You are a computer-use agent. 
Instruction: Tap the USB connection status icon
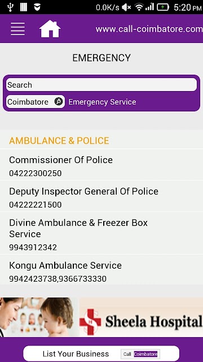(10, 7)
